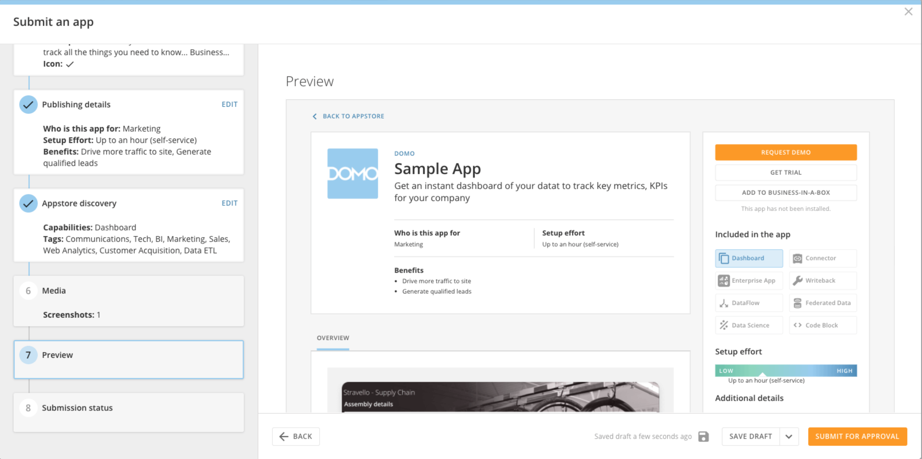The image size is (922, 459).
Task: Select the Federated Data icon
Action: click(797, 303)
